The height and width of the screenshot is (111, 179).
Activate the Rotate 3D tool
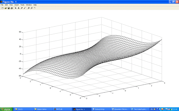point(35,8)
